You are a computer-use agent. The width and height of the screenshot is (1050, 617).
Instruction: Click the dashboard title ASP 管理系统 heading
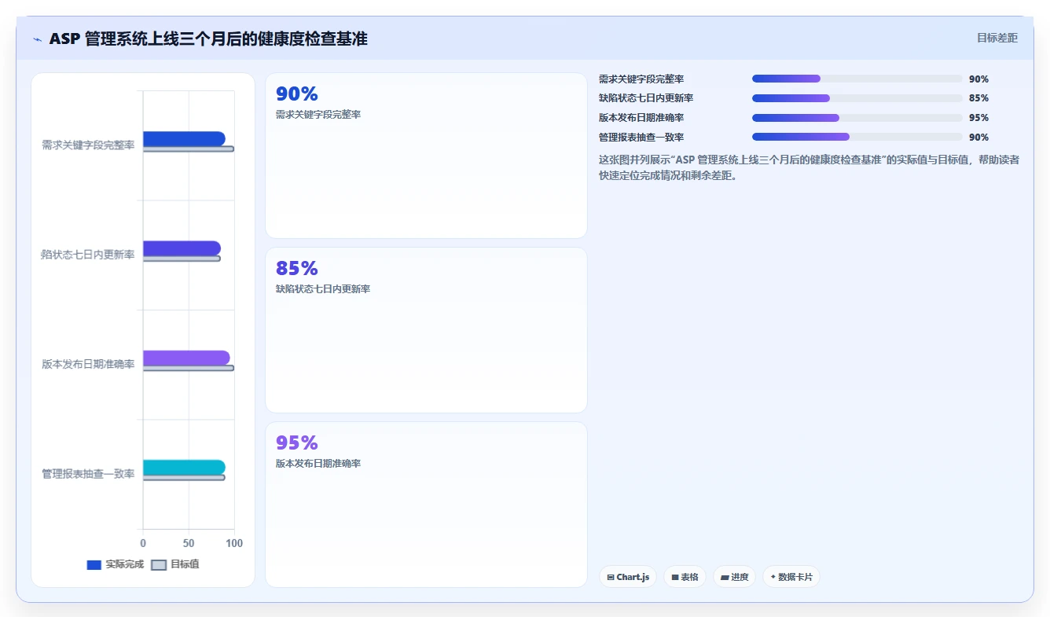tap(208, 39)
